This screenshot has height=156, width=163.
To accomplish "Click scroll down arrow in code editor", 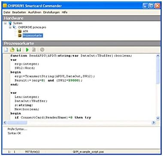I will tap(158, 118).
